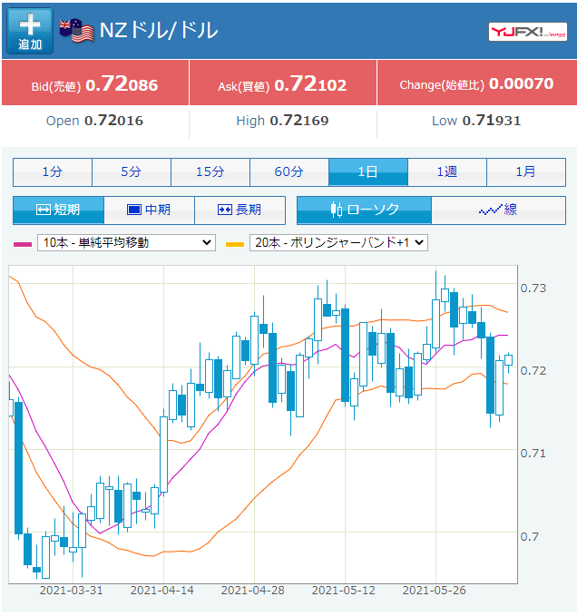Click the 2021-04-14 date axis label
The width and height of the screenshot is (577, 616).
click(161, 591)
